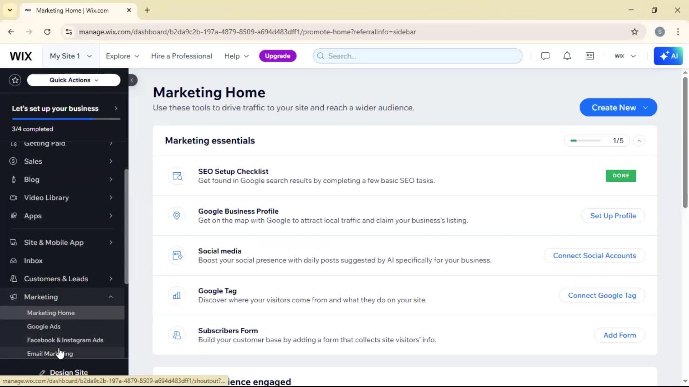The image size is (689, 387).
Task: Open Let's set up your business
Action: 65,109
